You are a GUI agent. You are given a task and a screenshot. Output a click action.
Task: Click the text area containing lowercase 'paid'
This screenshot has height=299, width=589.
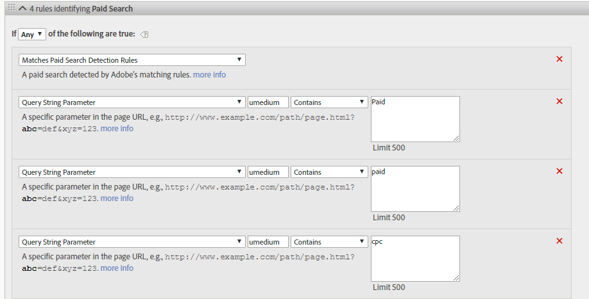(x=415, y=188)
